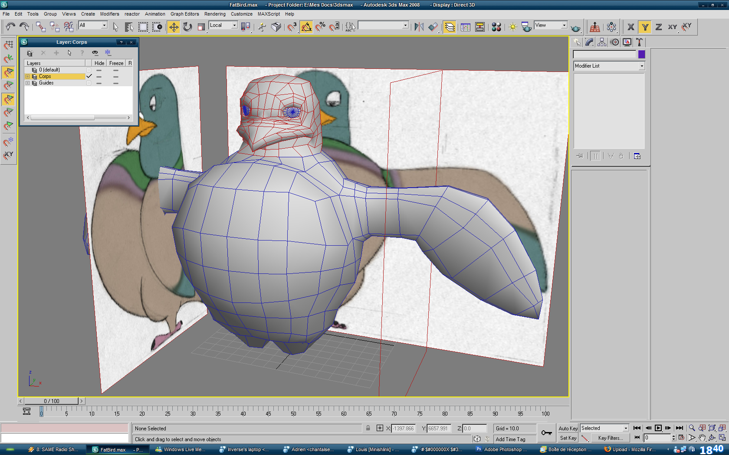729x455 pixels.
Task: Open the Local reference coordinate dropdown
Action: click(x=223, y=25)
